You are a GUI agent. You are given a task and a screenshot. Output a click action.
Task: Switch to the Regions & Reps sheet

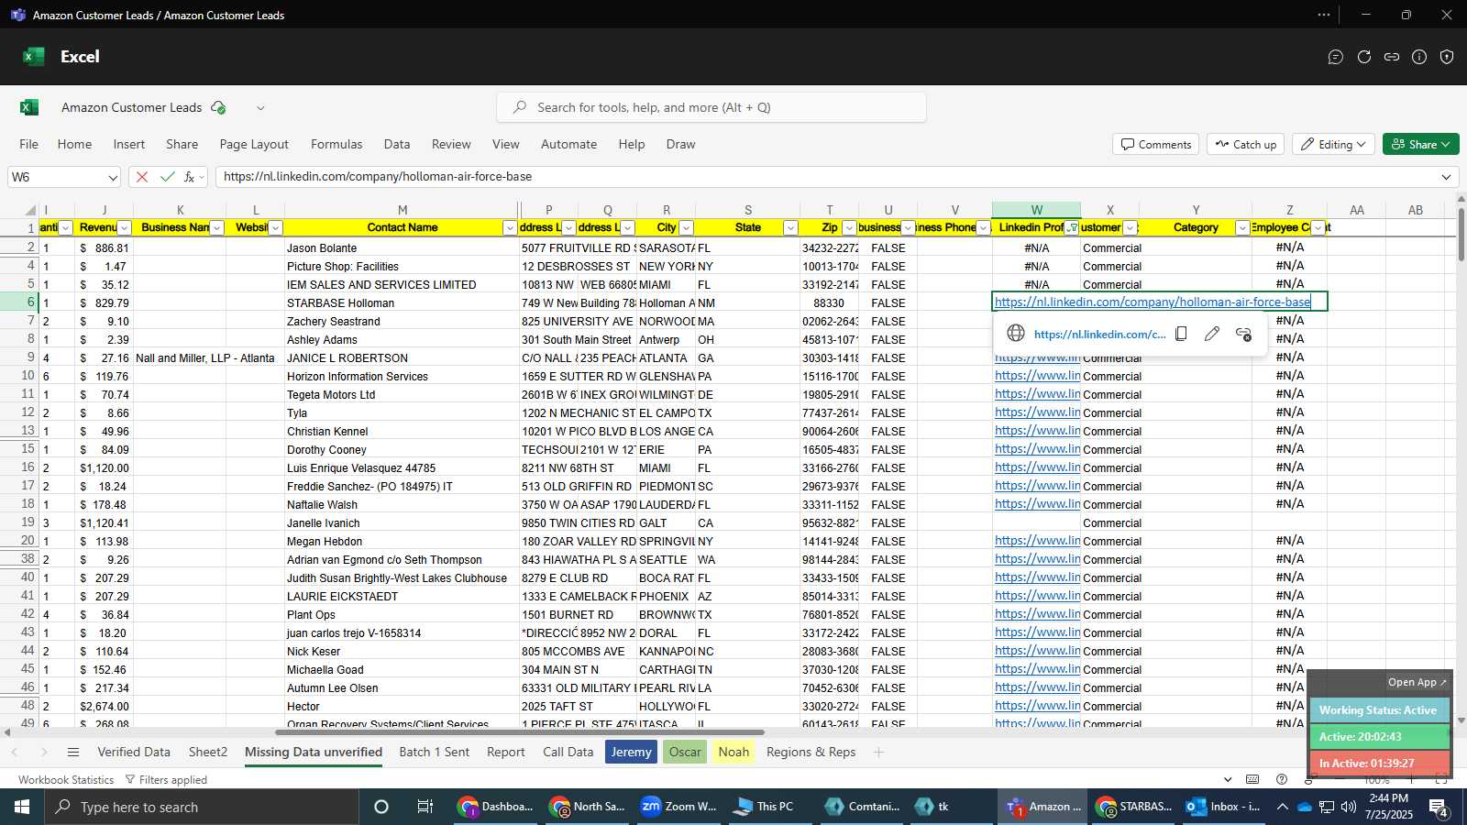tap(811, 752)
